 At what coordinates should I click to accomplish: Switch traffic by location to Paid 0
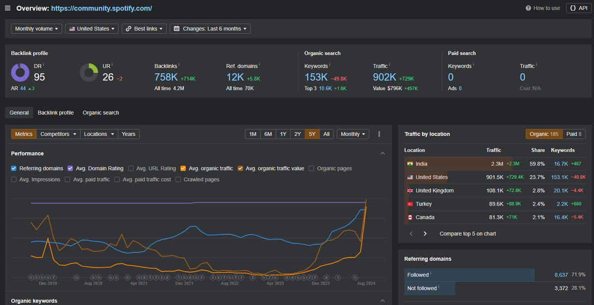(574, 134)
